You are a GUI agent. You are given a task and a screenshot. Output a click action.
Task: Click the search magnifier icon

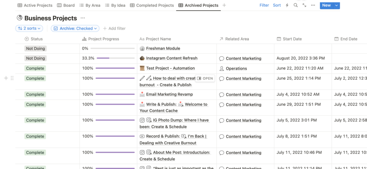tap(296, 5)
